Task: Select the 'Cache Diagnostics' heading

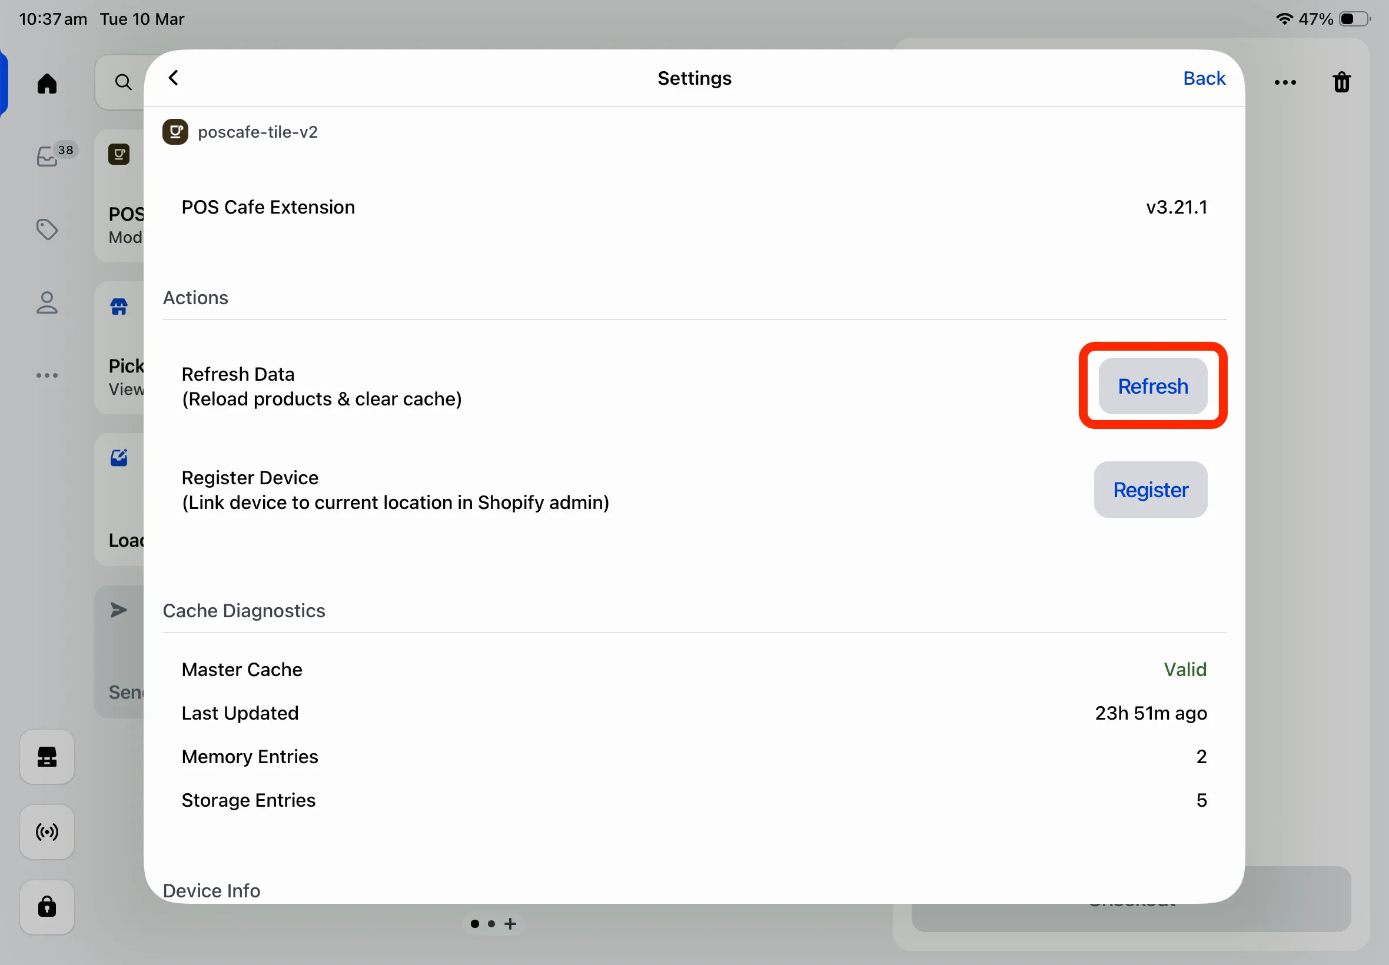Action: pyautogui.click(x=244, y=611)
